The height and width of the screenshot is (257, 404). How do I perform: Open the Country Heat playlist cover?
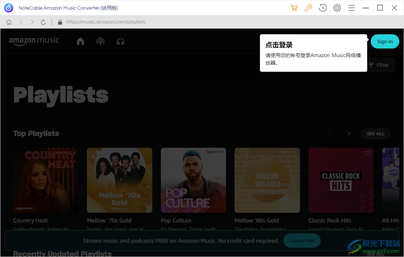point(46,180)
